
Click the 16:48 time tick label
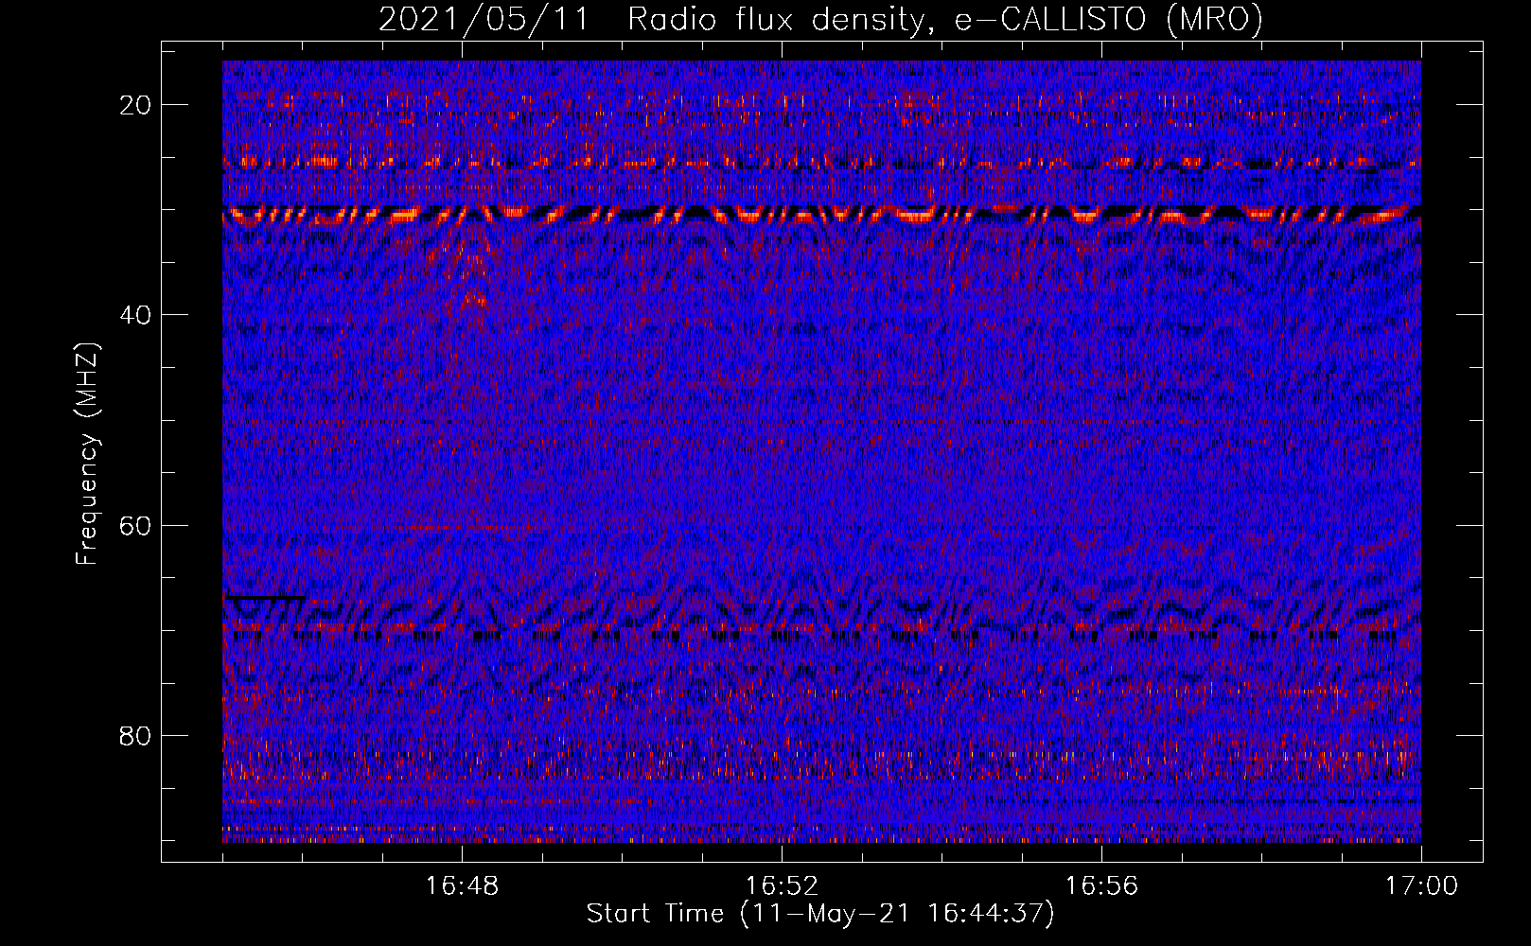click(x=462, y=885)
